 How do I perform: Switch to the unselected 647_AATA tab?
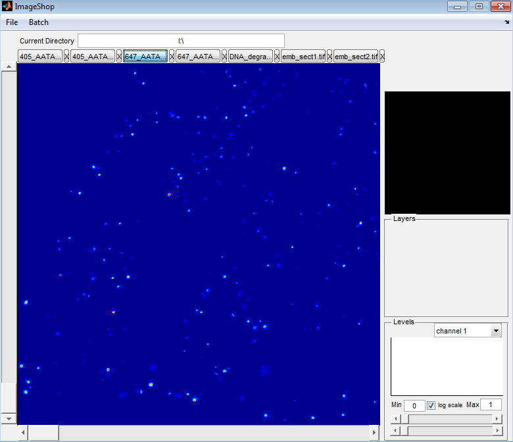click(x=198, y=57)
